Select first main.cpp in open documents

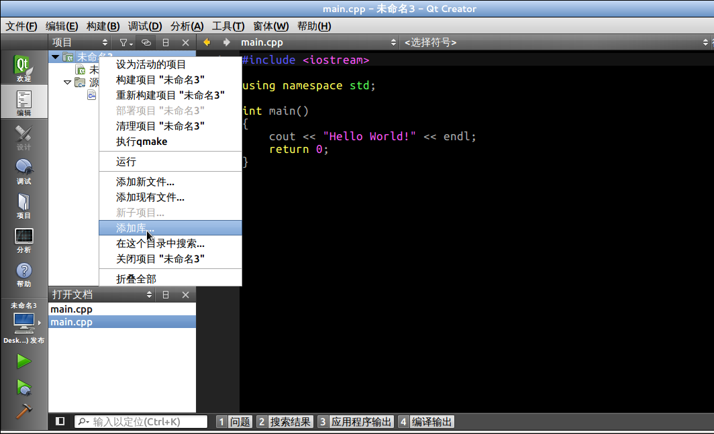pyautogui.click(x=122, y=309)
